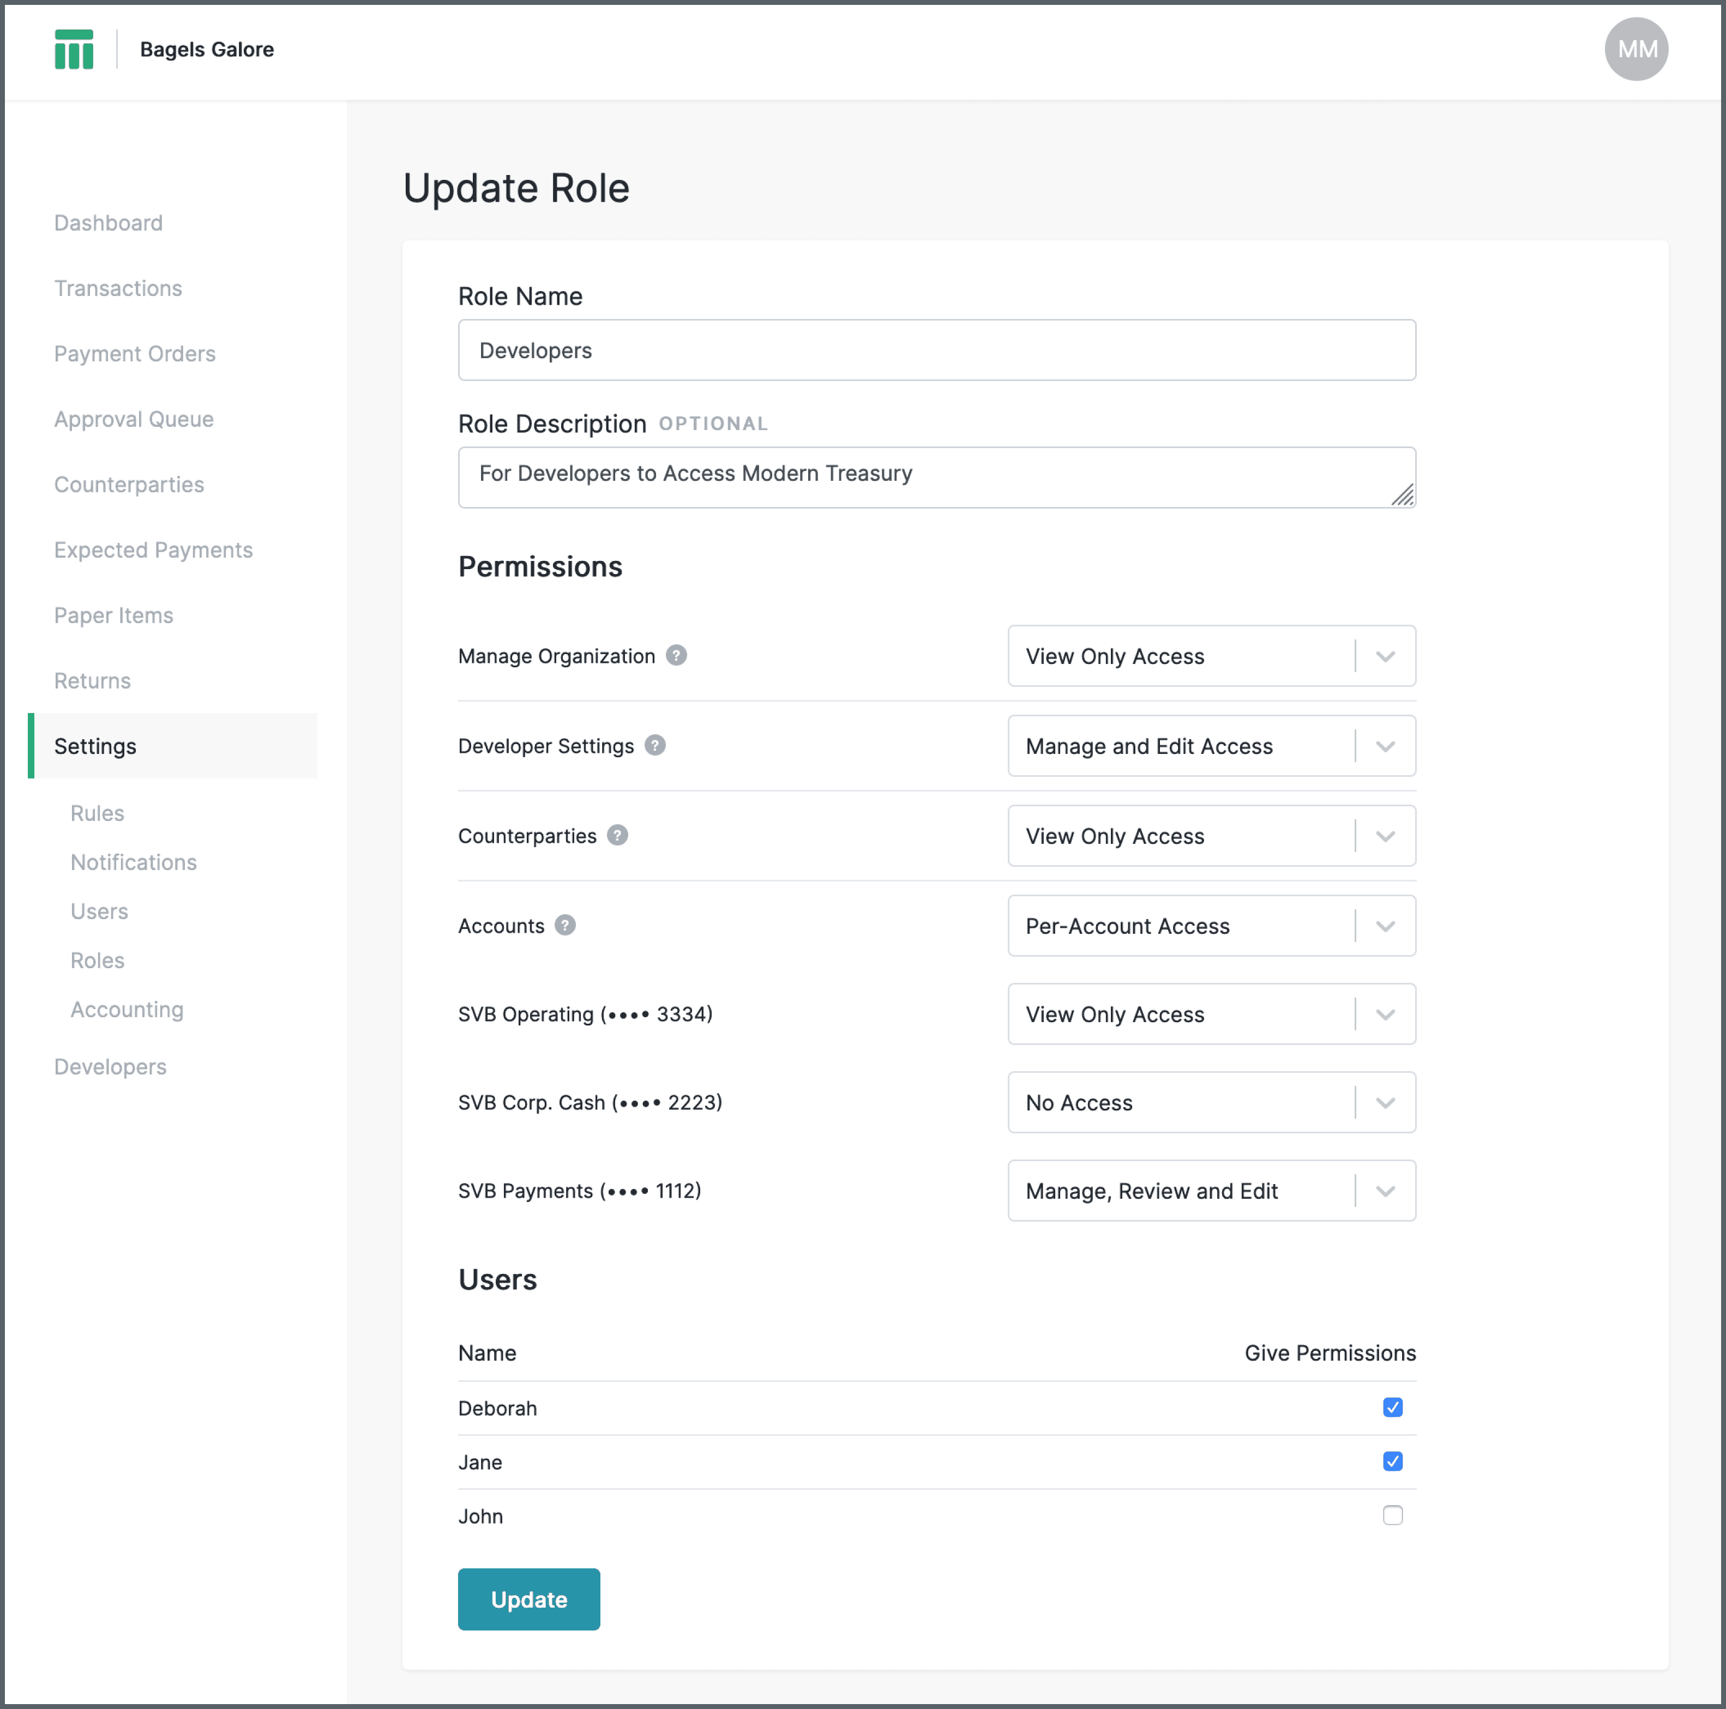
Task: Click help icon beside Developer Settings
Action: [x=655, y=745]
